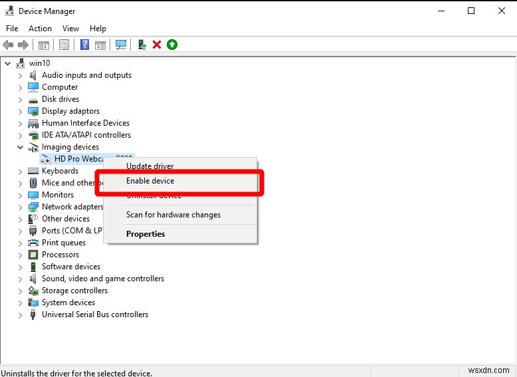The image size is (517, 377).
Task: Open the Help menu
Action: click(98, 29)
